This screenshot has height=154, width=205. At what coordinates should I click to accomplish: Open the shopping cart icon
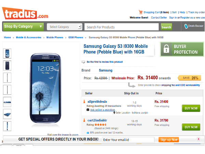[140, 12]
